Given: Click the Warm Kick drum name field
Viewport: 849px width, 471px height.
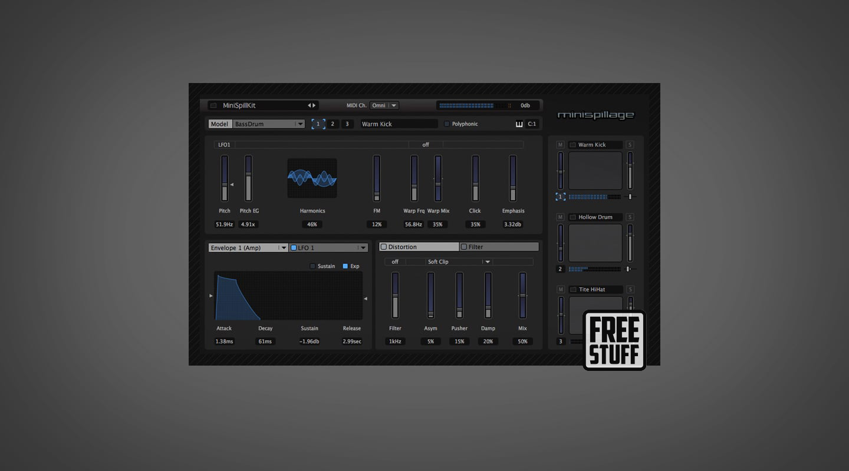Looking at the screenshot, I should click(399, 124).
